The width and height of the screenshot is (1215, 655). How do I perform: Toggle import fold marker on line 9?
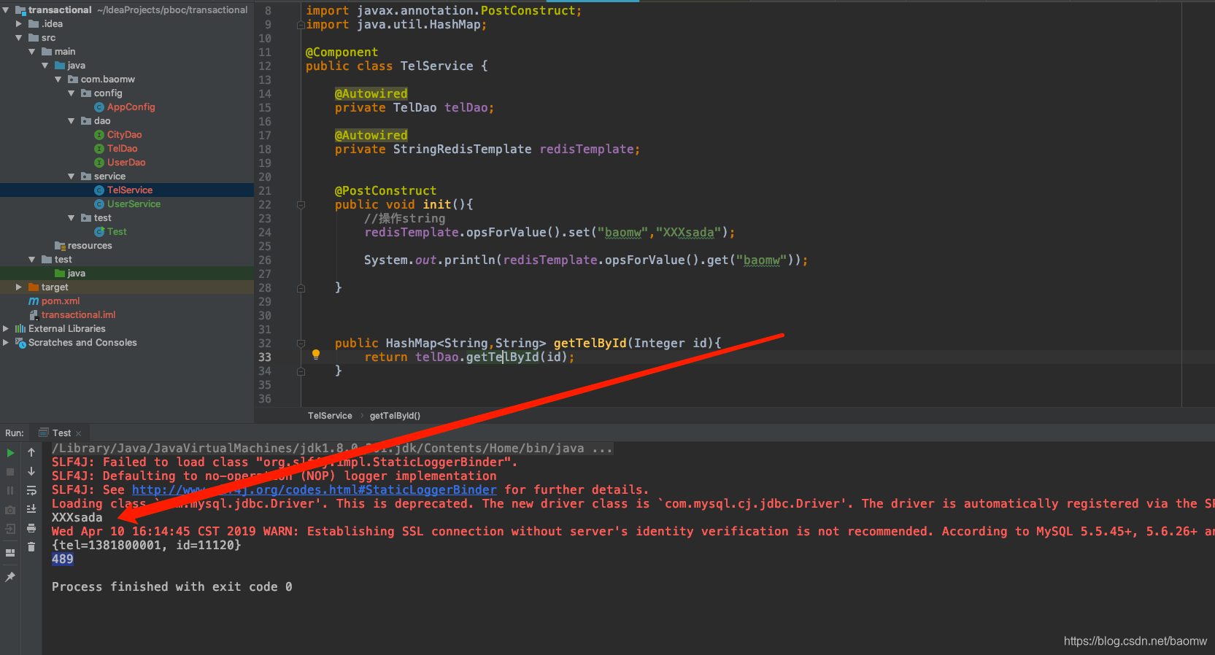(x=301, y=25)
